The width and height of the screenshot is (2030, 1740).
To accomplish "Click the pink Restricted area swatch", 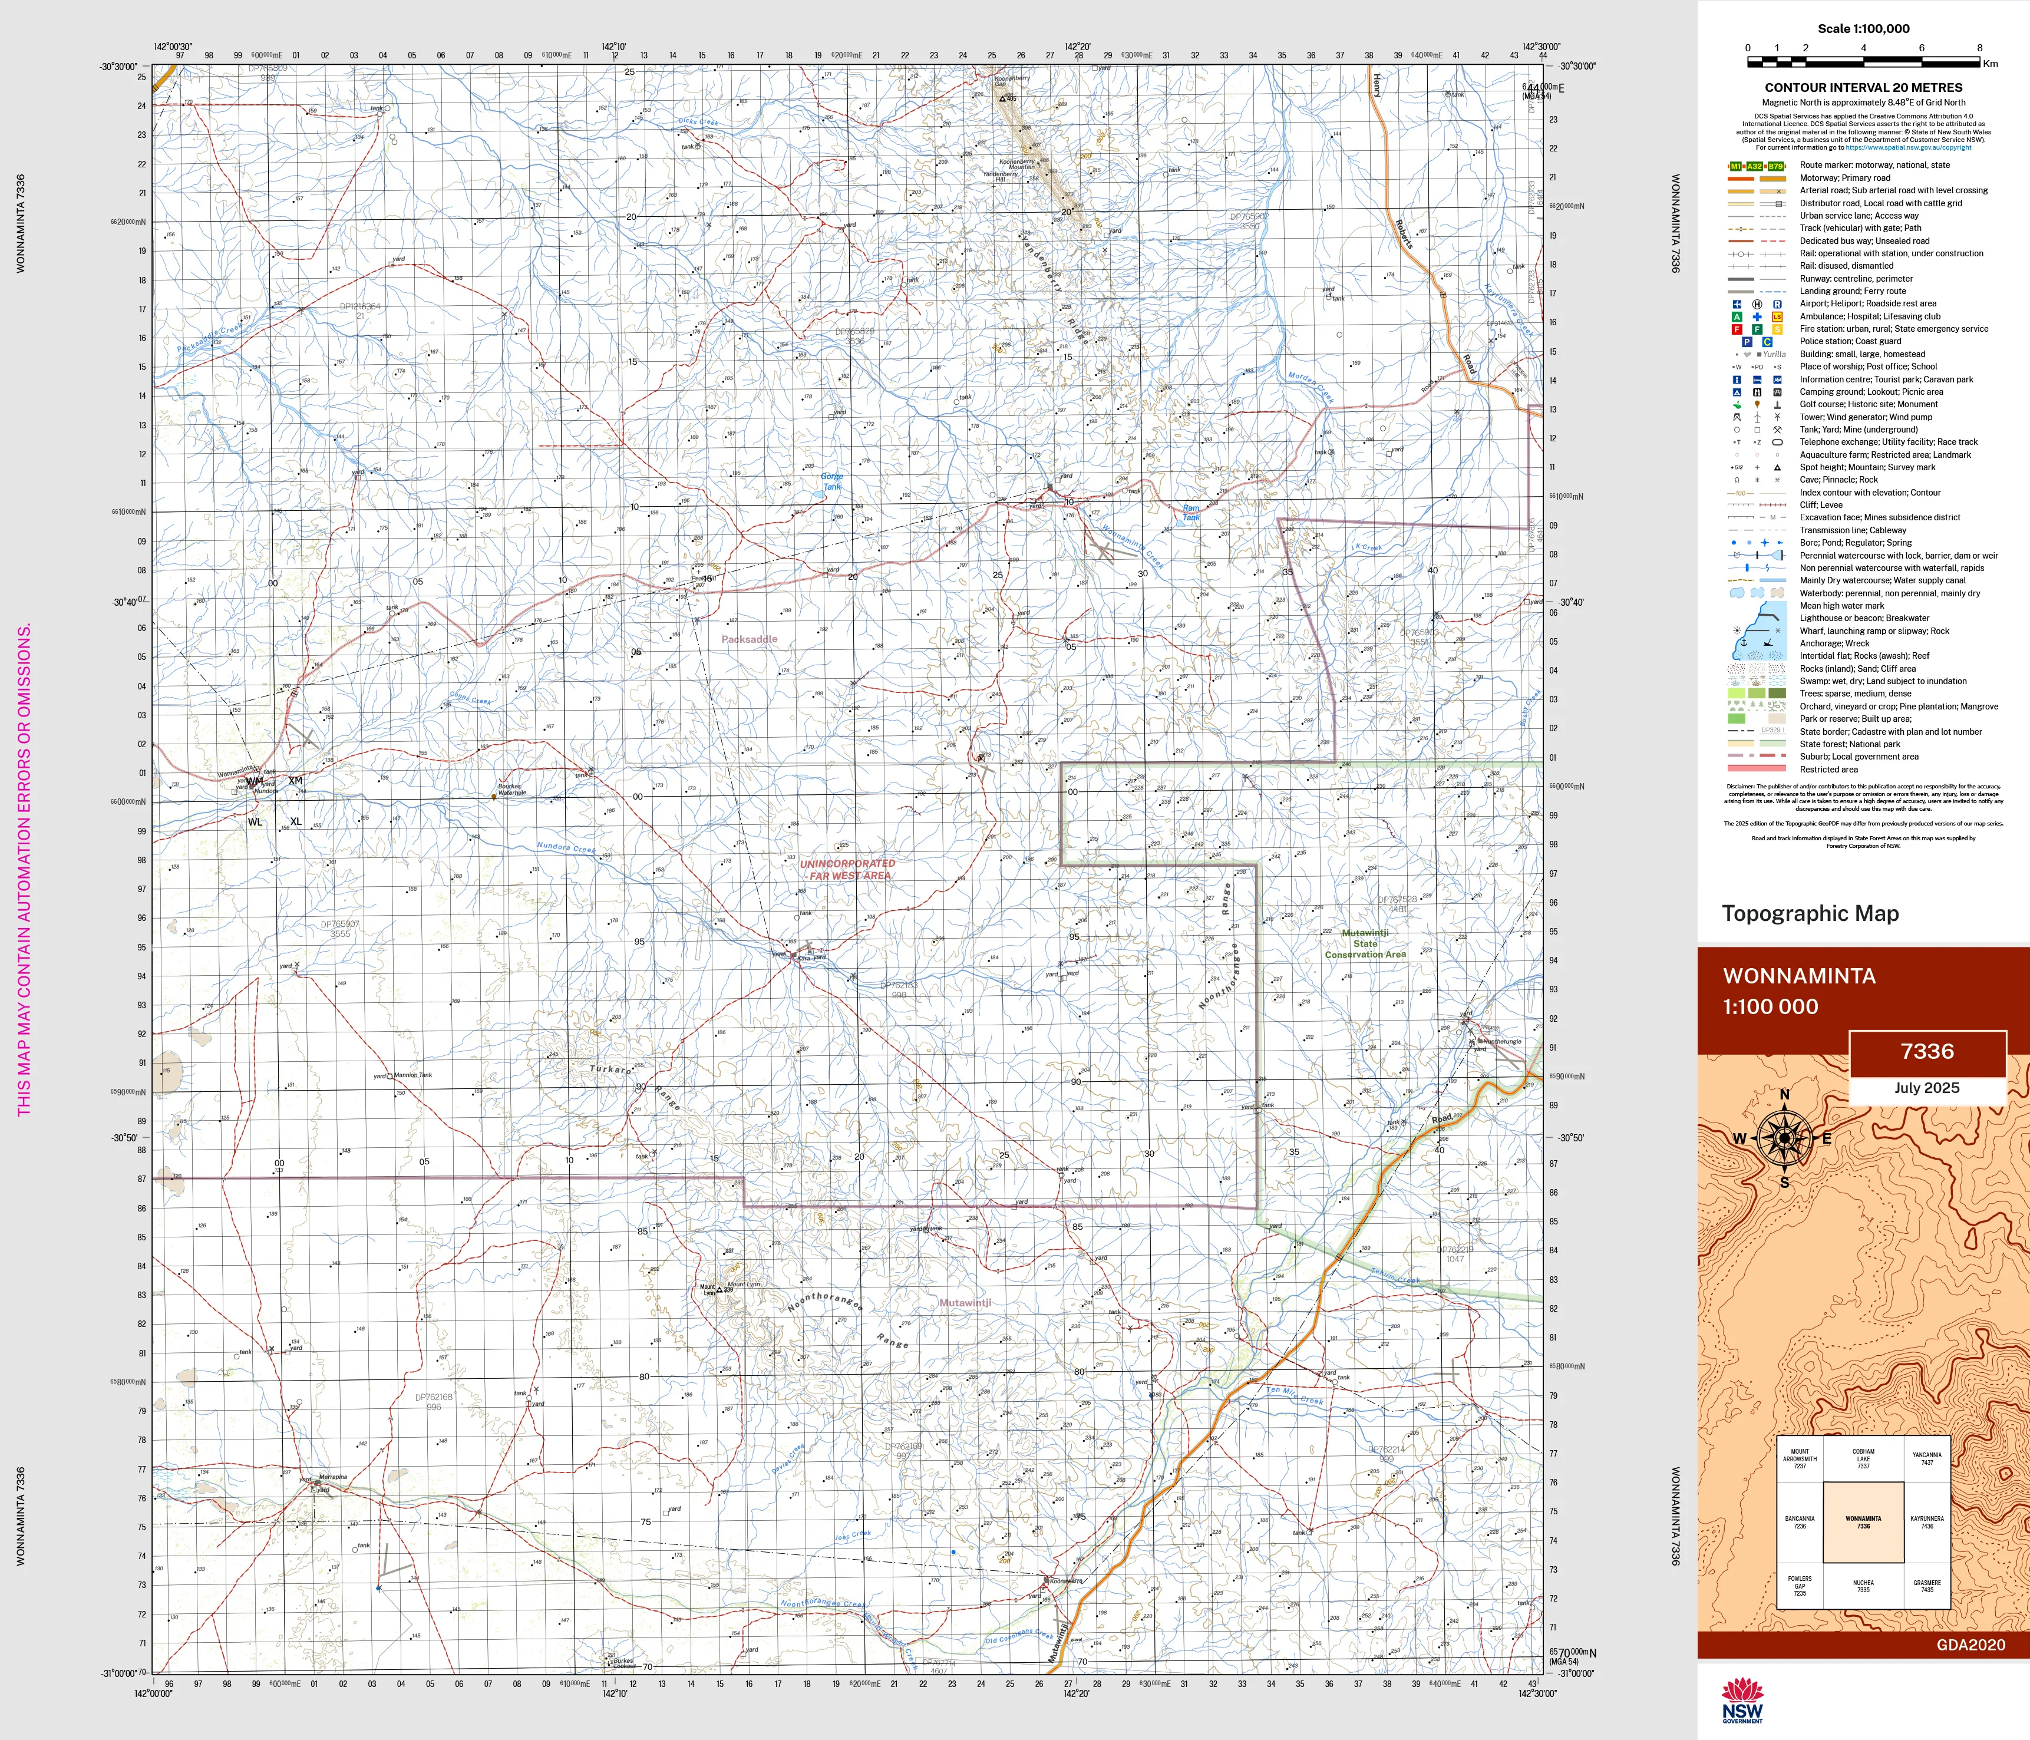I will (1757, 769).
